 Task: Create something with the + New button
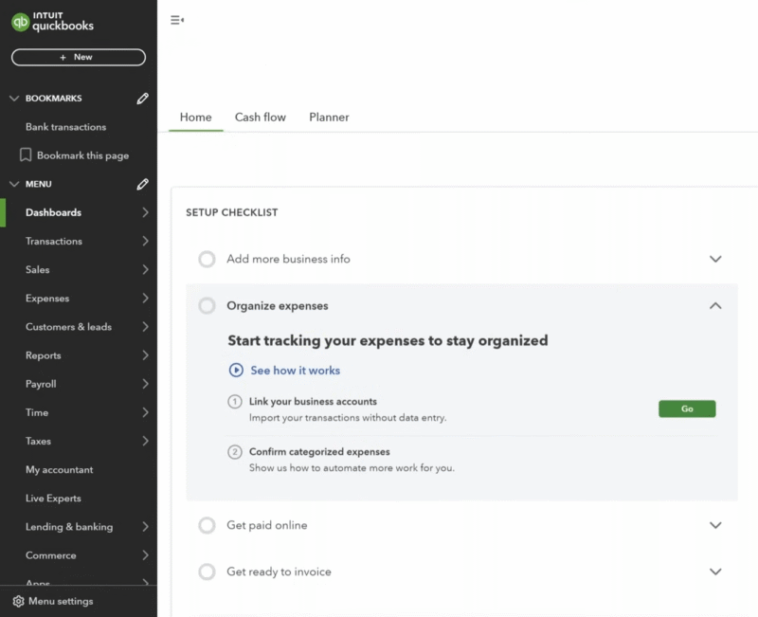pyautogui.click(x=78, y=57)
